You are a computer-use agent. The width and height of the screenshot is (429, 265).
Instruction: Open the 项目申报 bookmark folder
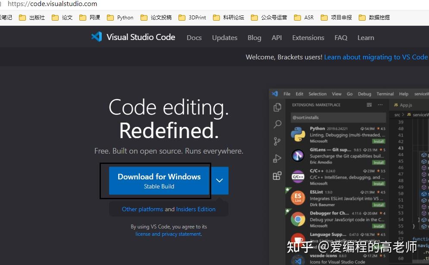click(x=336, y=18)
